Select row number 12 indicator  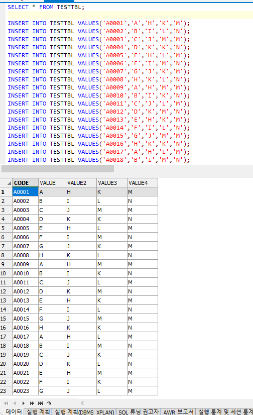tap(6, 291)
